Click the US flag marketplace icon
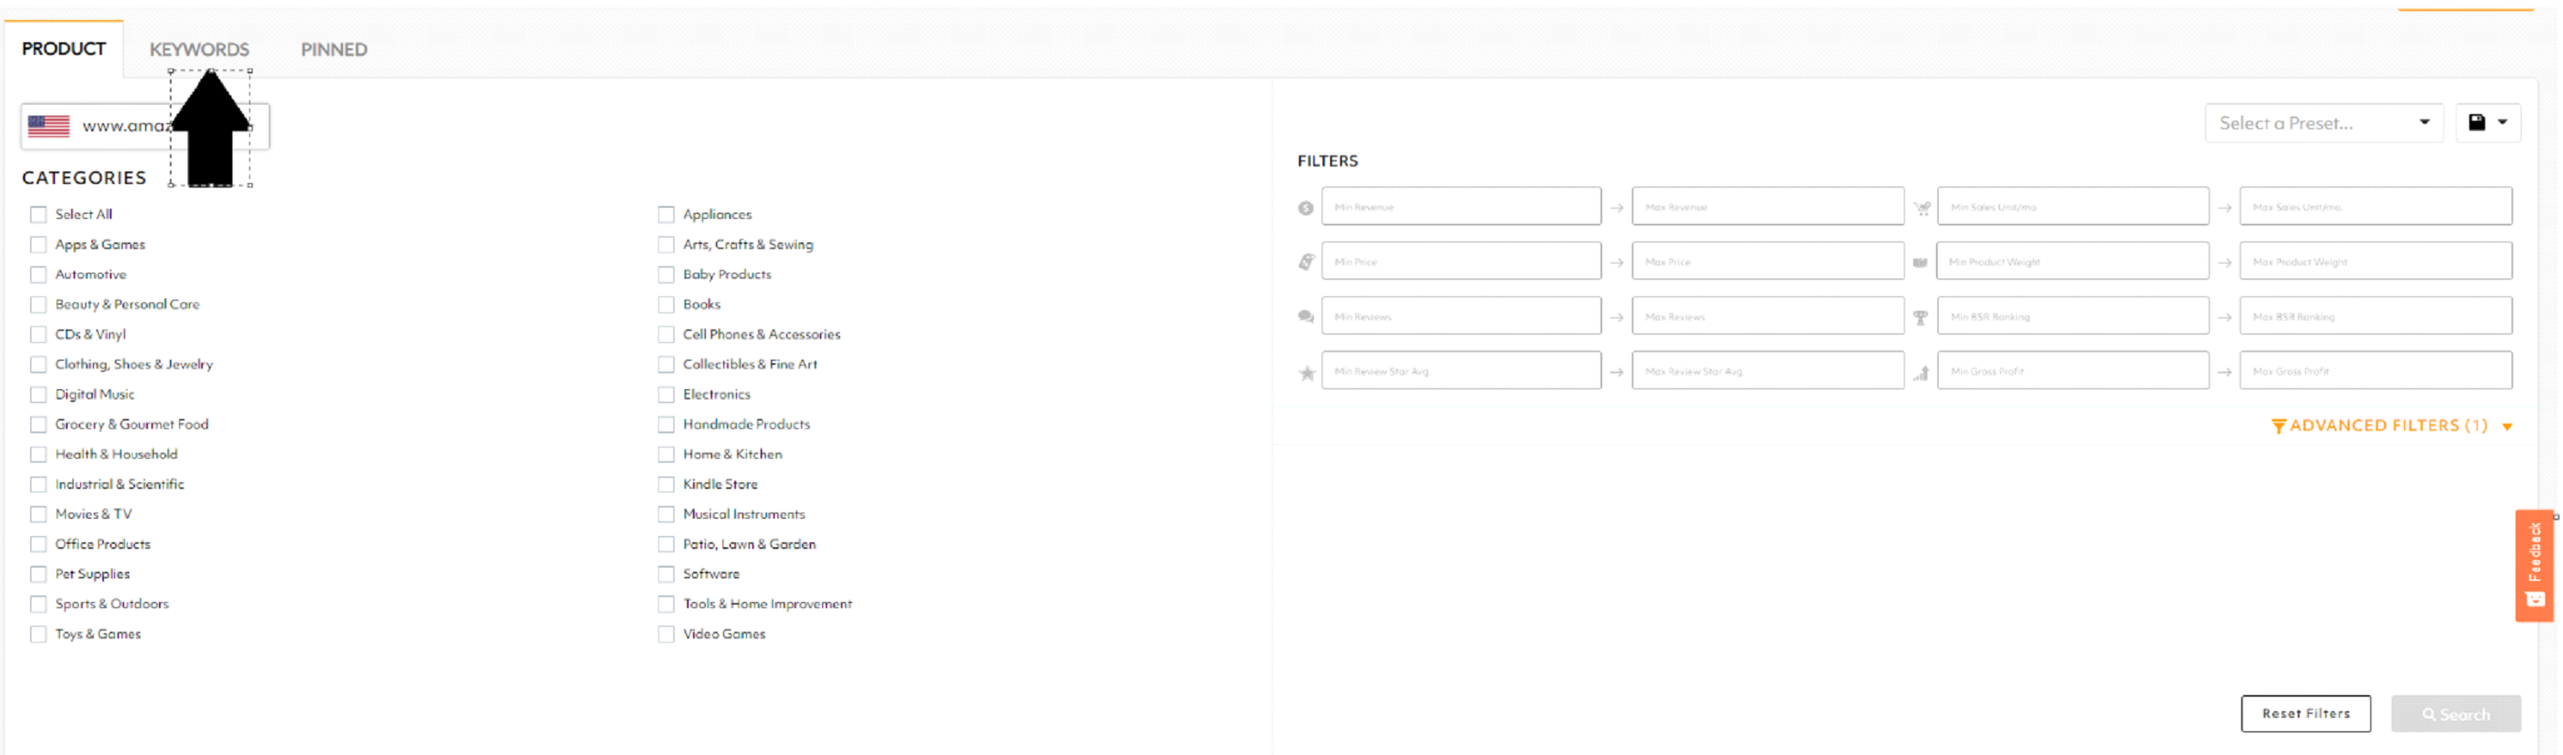 coord(49,127)
